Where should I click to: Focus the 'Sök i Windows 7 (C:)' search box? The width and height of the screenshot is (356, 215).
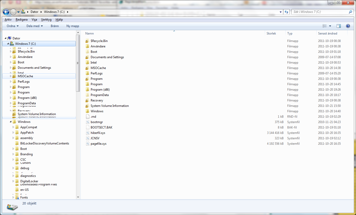point(322,12)
